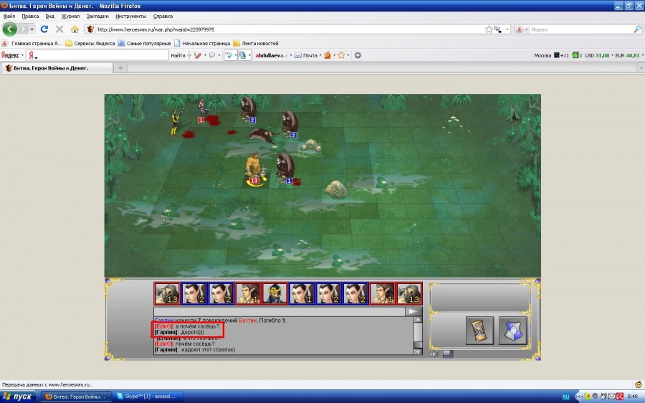Click the highlighter marker toolbar icon
The width and height of the screenshot is (645, 403).
(x=198, y=55)
